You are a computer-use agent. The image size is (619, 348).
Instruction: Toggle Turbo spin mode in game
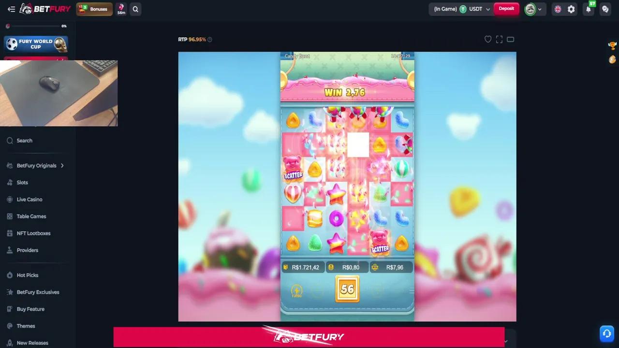coord(296,290)
